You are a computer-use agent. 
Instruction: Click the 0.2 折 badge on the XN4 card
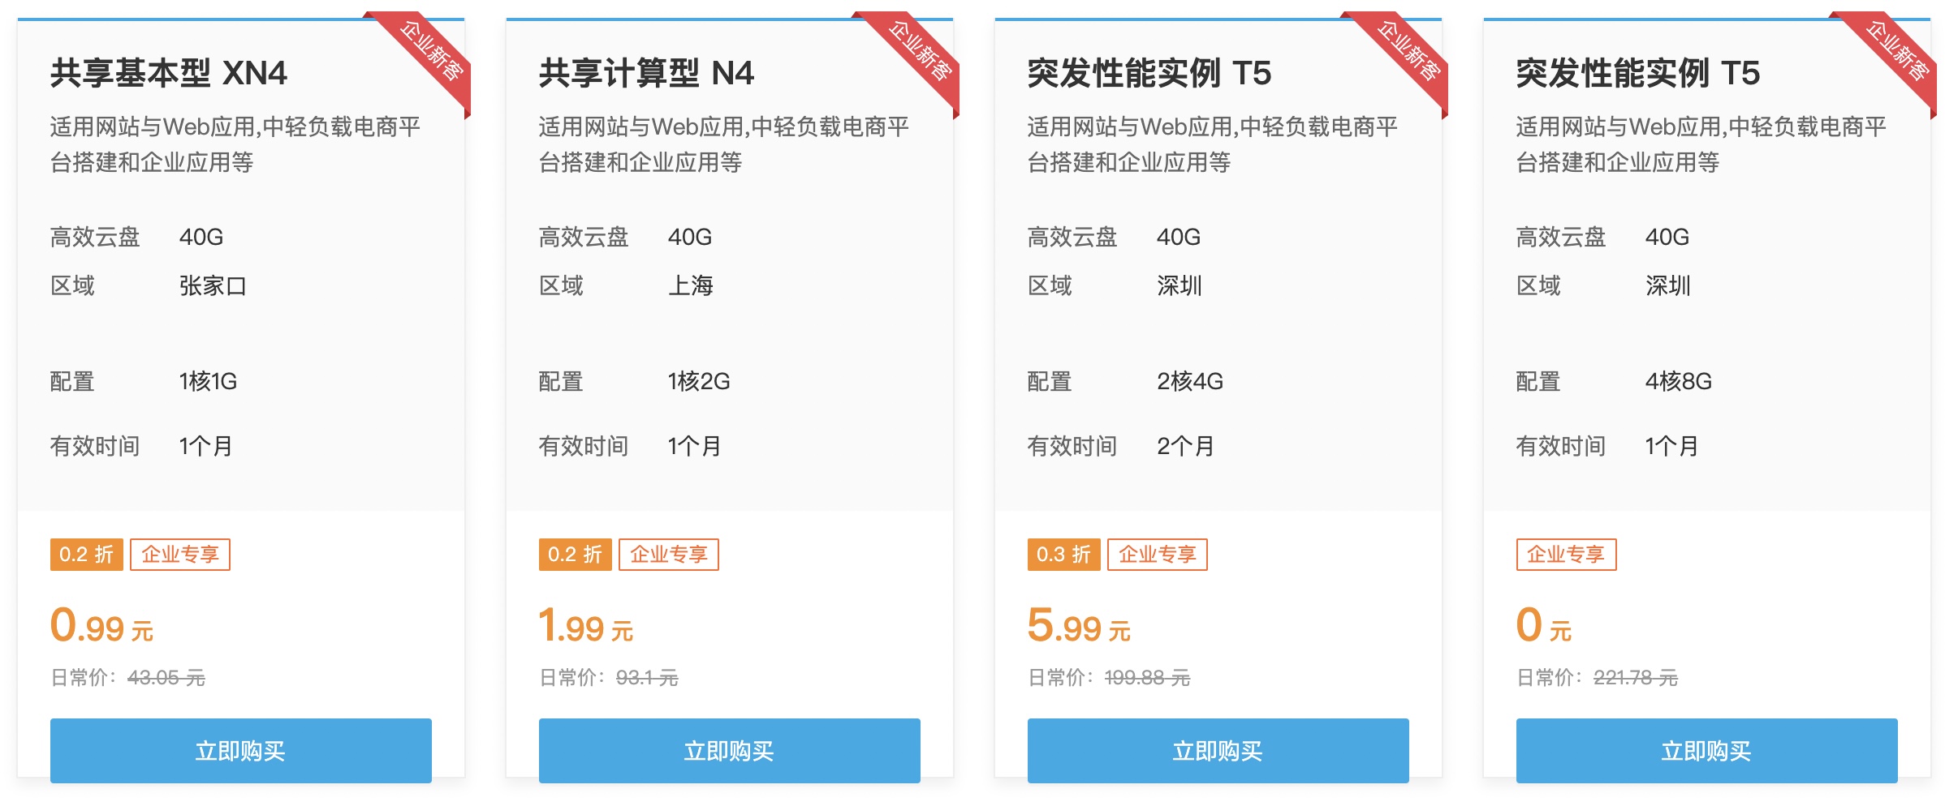coord(88,555)
